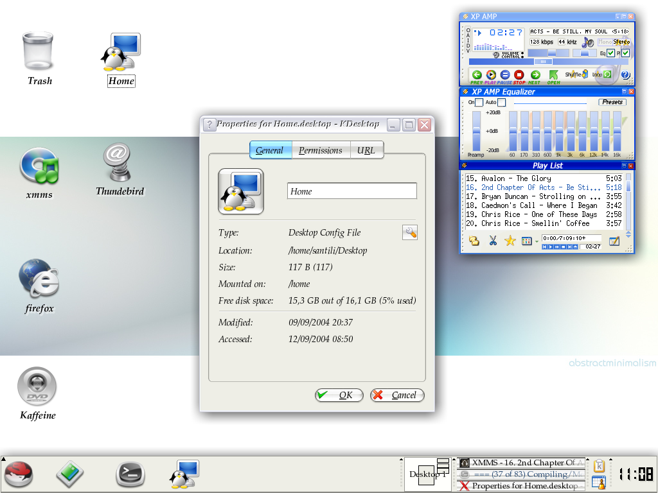Open the Presets menu in the Equalizer

tap(612, 102)
